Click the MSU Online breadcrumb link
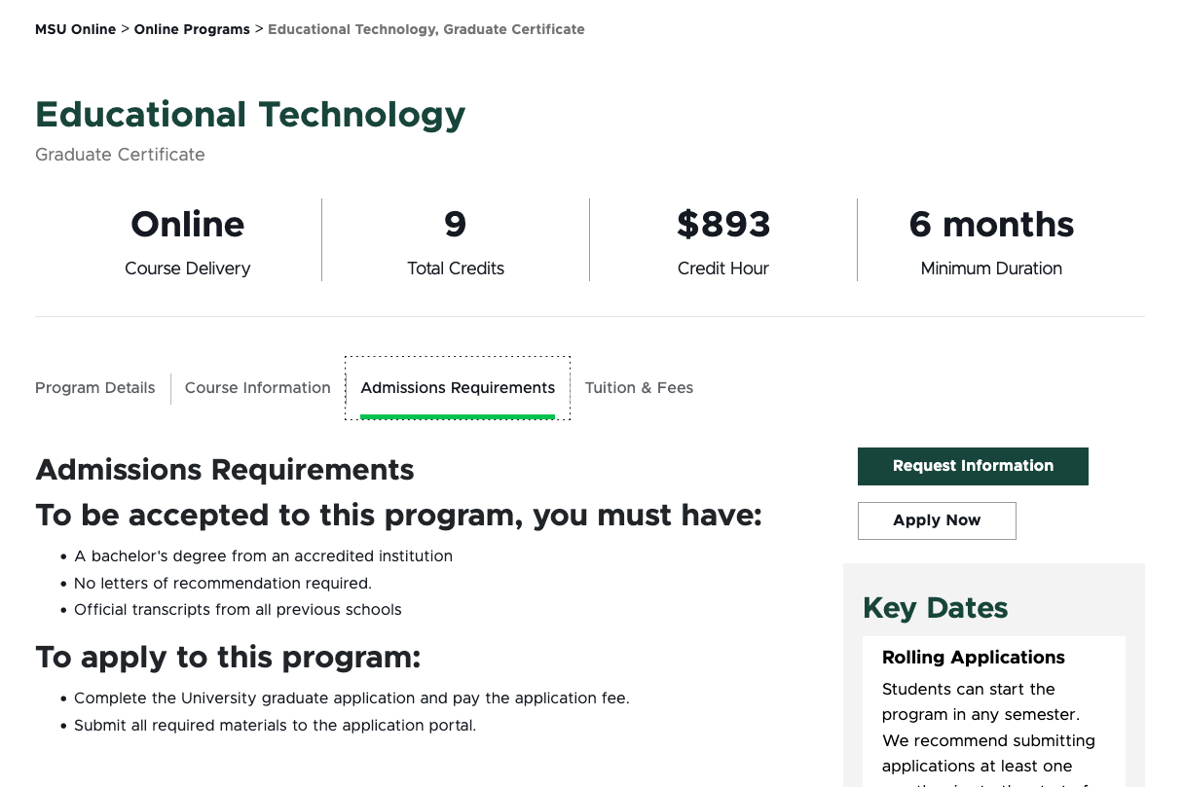The image size is (1184, 787). click(75, 29)
